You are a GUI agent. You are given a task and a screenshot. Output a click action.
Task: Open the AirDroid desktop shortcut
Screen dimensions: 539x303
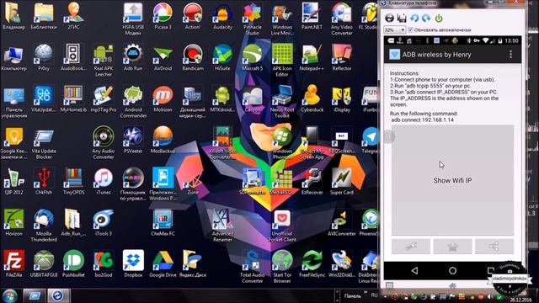[163, 57]
